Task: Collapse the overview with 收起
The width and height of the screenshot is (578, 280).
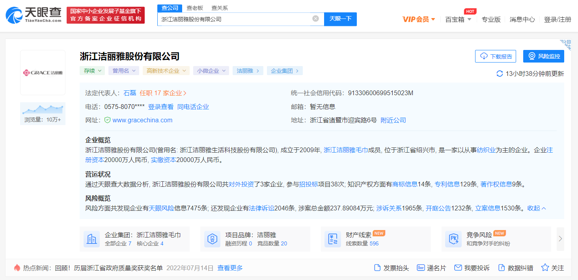Action: click(537, 208)
